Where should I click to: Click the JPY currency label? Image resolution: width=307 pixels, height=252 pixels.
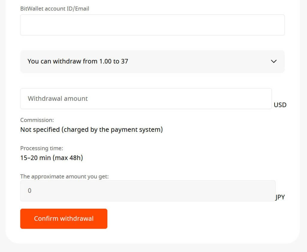pyautogui.click(x=280, y=197)
